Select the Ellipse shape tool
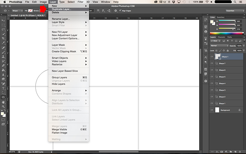The image size is (246, 154). (x=3, y=97)
